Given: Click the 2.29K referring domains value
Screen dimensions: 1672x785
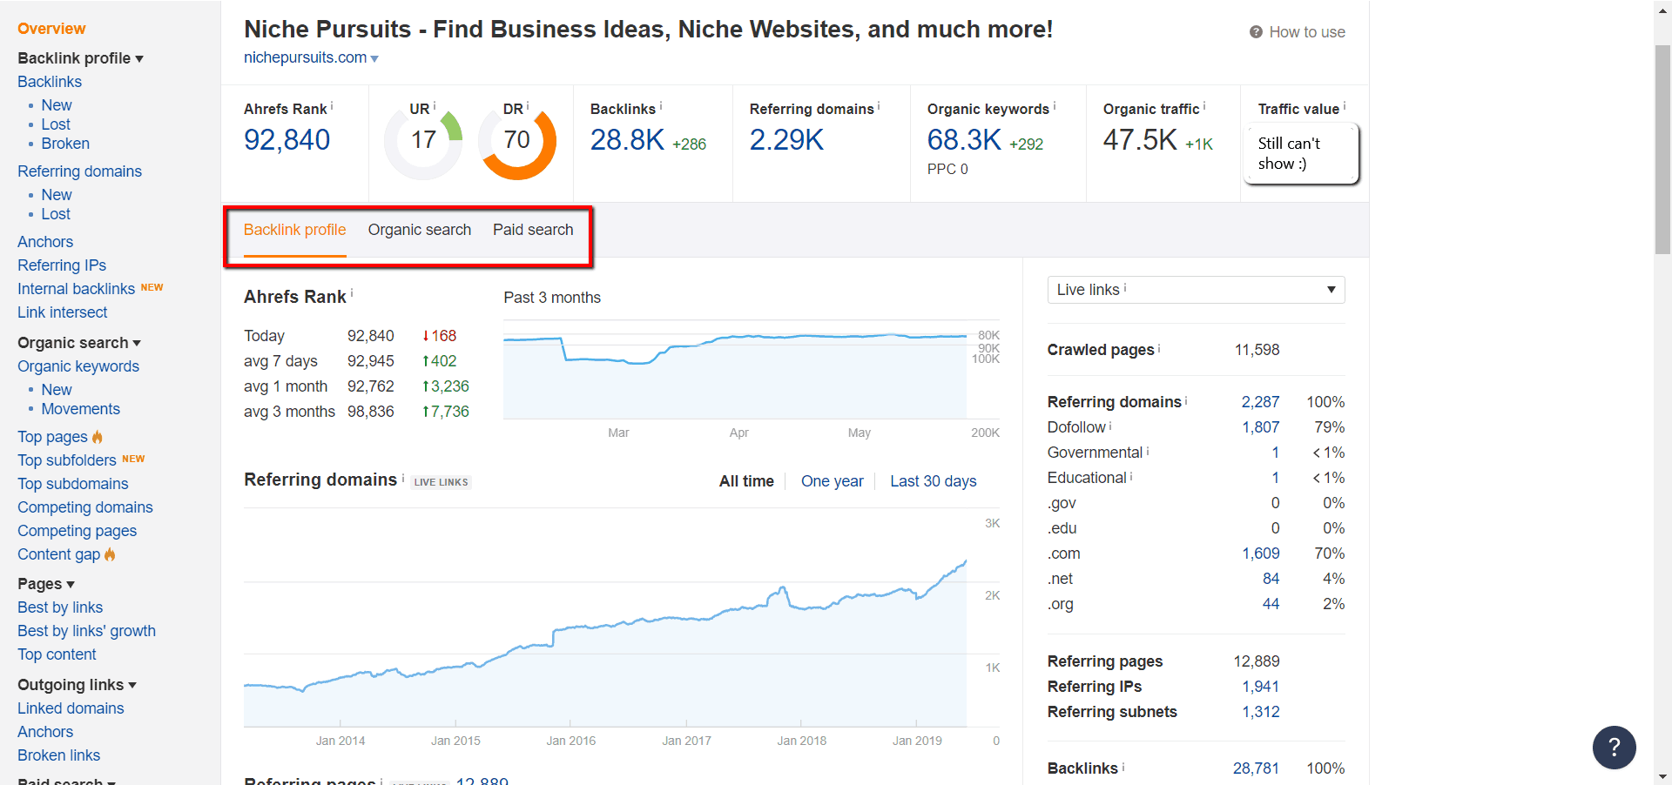Looking at the screenshot, I should pyautogui.click(x=786, y=140).
